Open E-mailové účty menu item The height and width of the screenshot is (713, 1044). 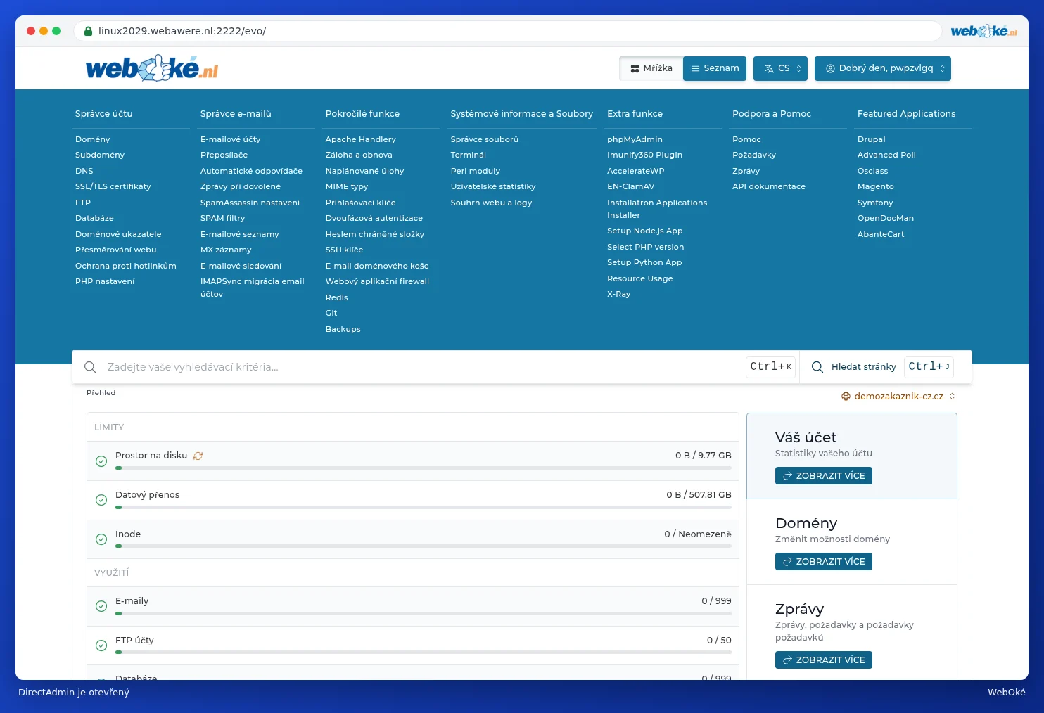pyautogui.click(x=230, y=139)
